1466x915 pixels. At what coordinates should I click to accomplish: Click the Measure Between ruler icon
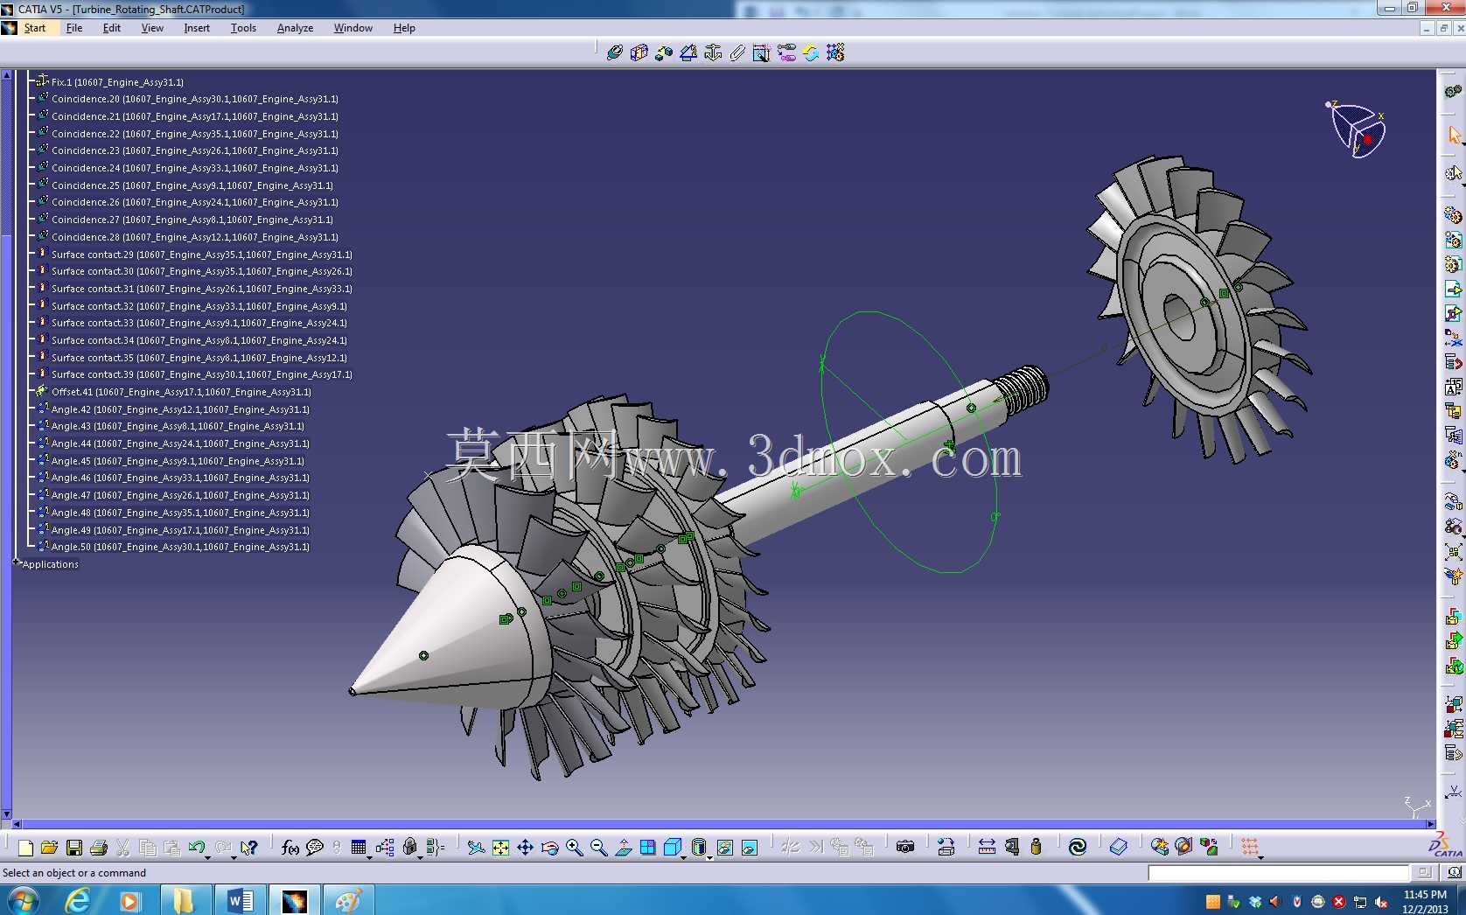click(x=987, y=847)
